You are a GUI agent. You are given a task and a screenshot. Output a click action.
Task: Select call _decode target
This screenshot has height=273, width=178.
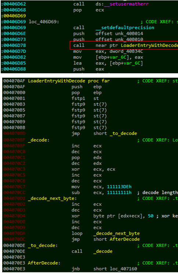tap(103, 251)
